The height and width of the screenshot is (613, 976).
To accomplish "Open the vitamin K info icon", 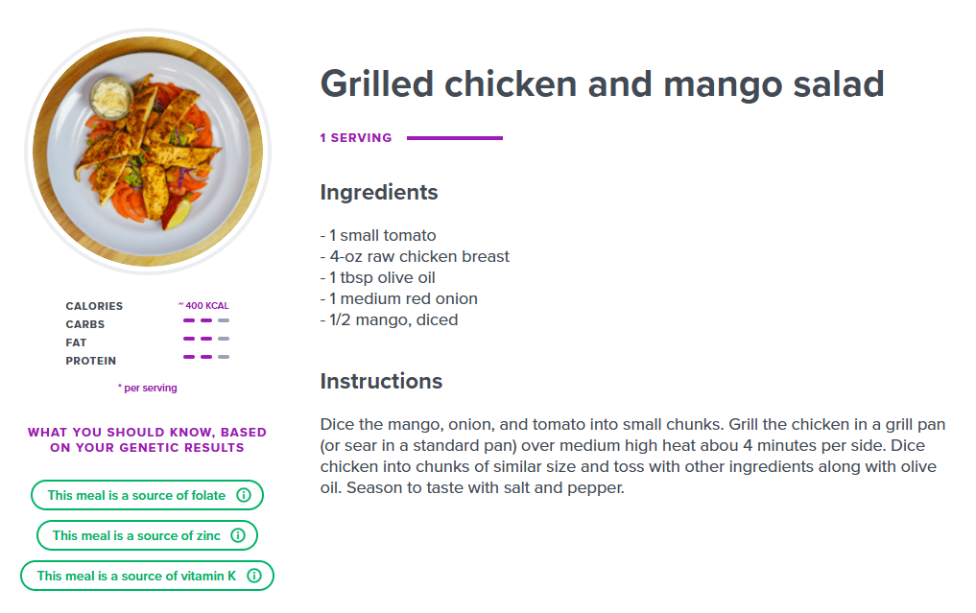I will pos(253,577).
